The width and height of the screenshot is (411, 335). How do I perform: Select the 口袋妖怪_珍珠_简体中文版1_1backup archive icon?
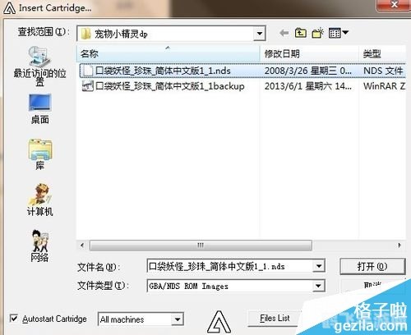(88, 86)
